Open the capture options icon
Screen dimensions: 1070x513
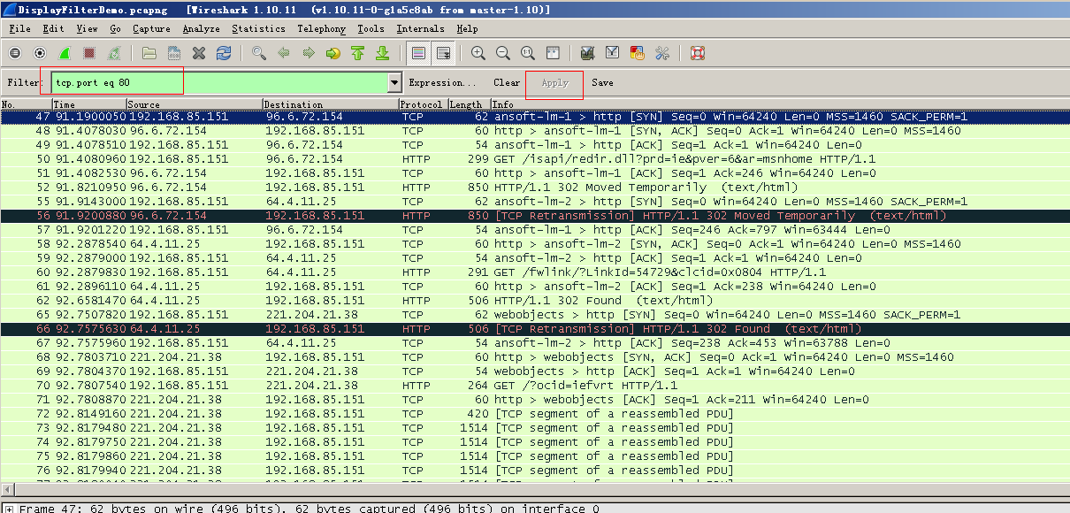pos(40,53)
